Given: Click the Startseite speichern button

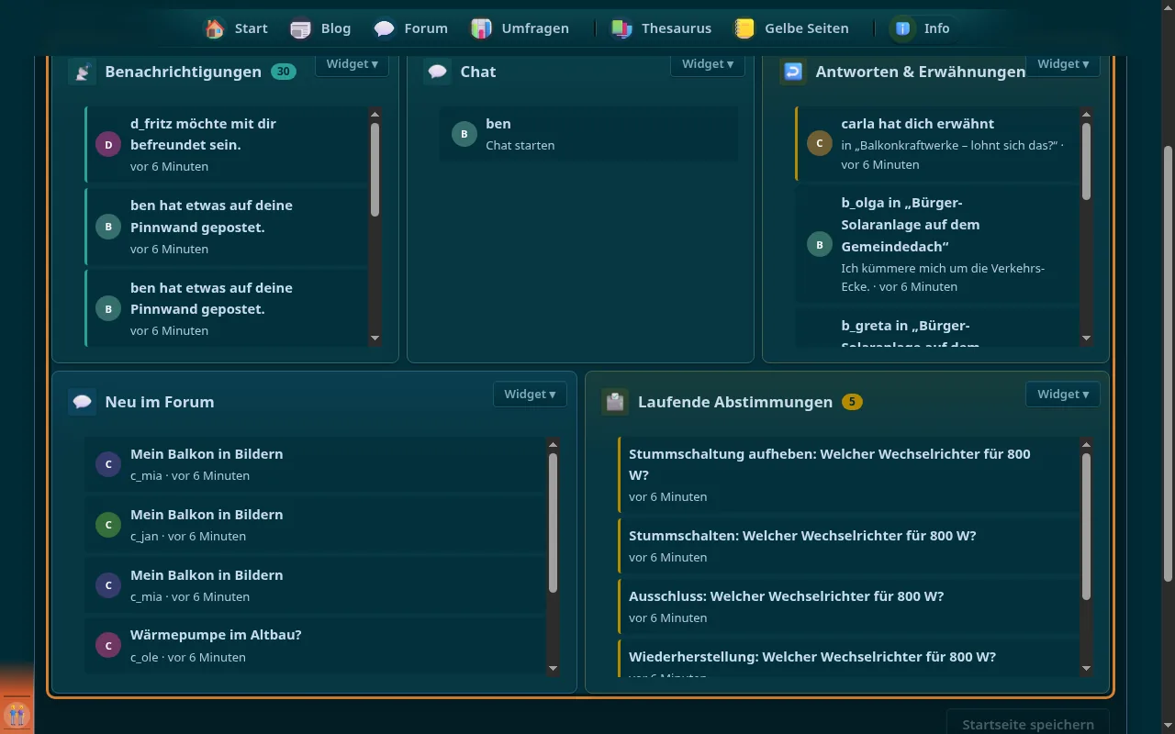Looking at the screenshot, I should click(1028, 724).
